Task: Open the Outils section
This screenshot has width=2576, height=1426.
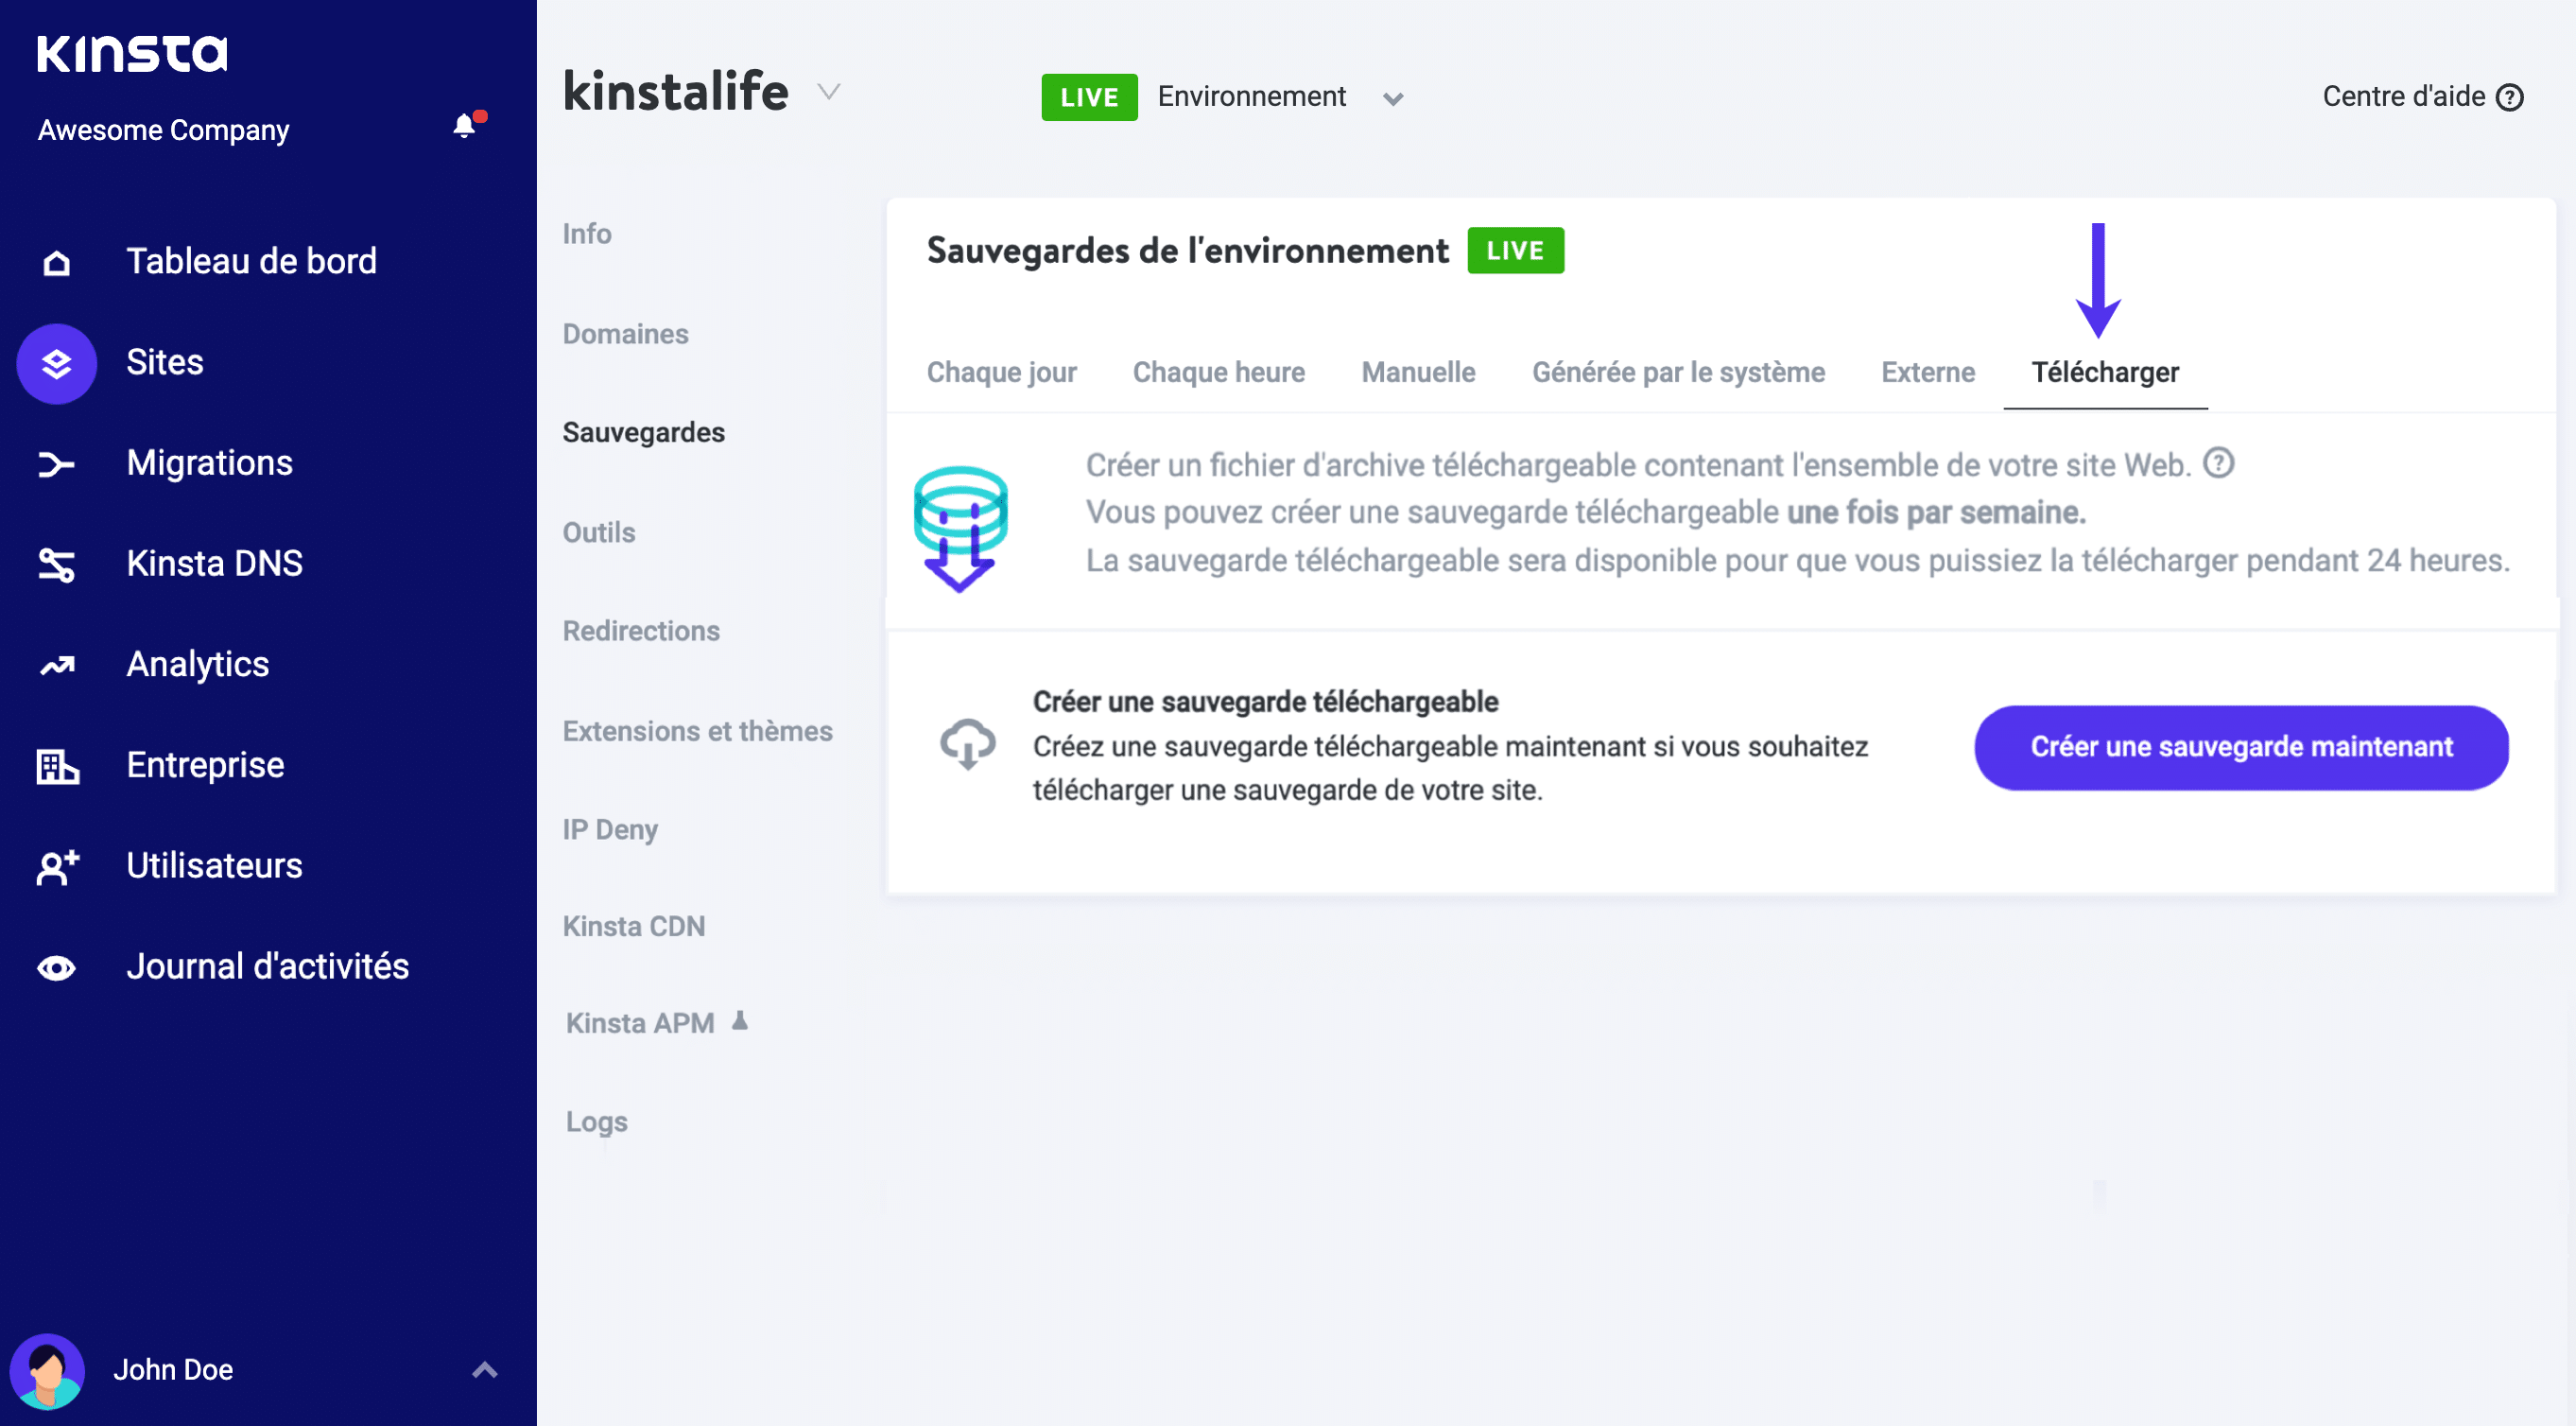Action: 598,532
